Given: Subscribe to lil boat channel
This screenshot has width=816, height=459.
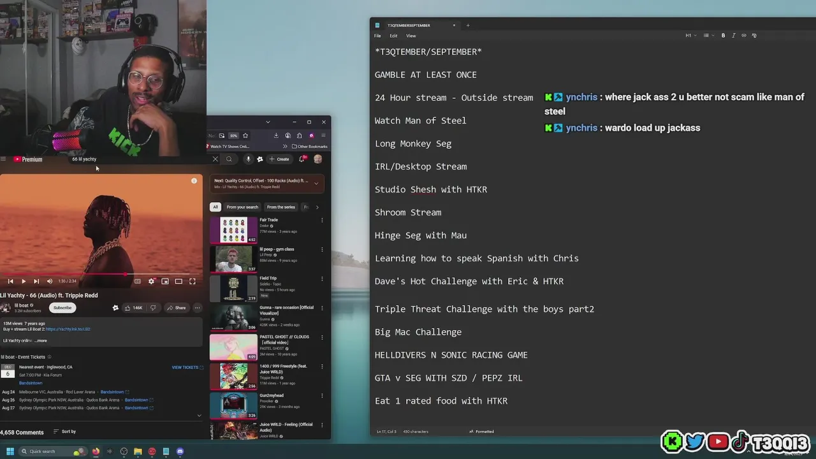Looking at the screenshot, I should pos(62,308).
